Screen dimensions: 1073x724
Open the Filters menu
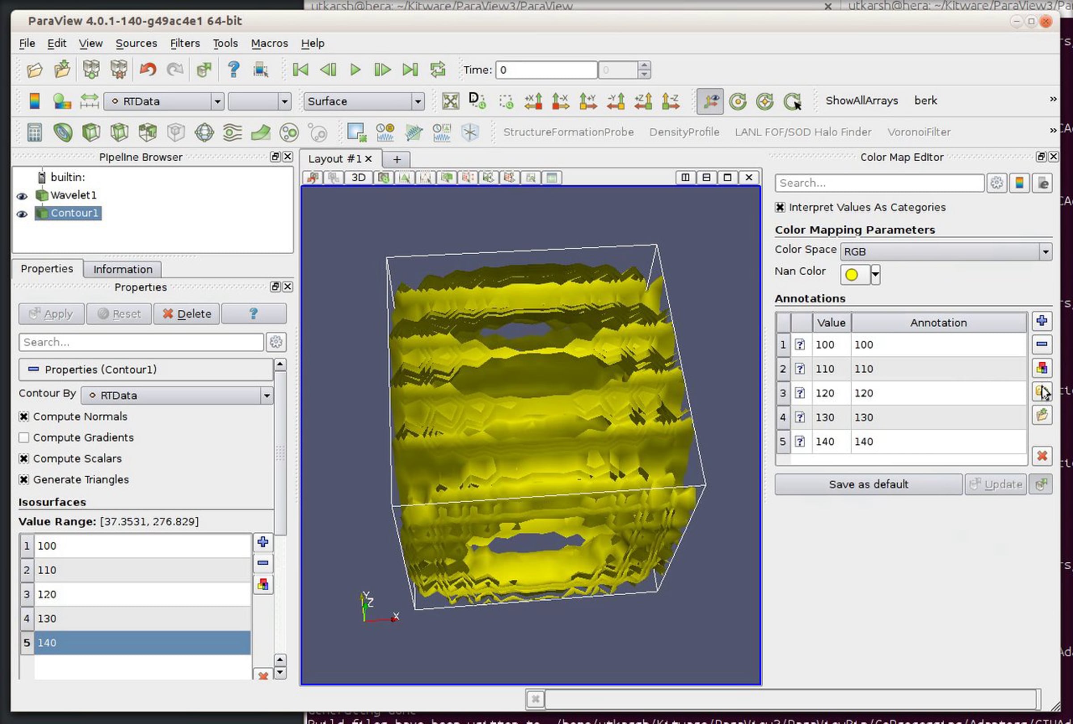pyautogui.click(x=185, y=43)
